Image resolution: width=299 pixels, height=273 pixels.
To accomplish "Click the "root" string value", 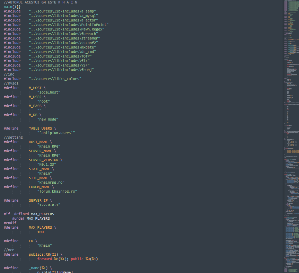I will point(43,102).
